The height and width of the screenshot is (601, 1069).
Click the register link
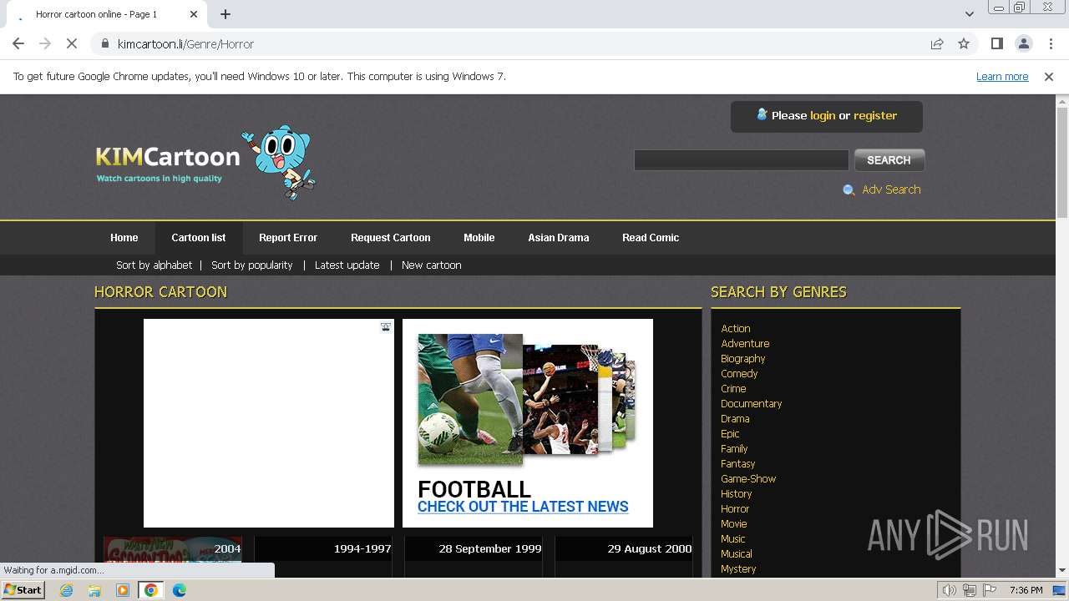tap(875, 115)
